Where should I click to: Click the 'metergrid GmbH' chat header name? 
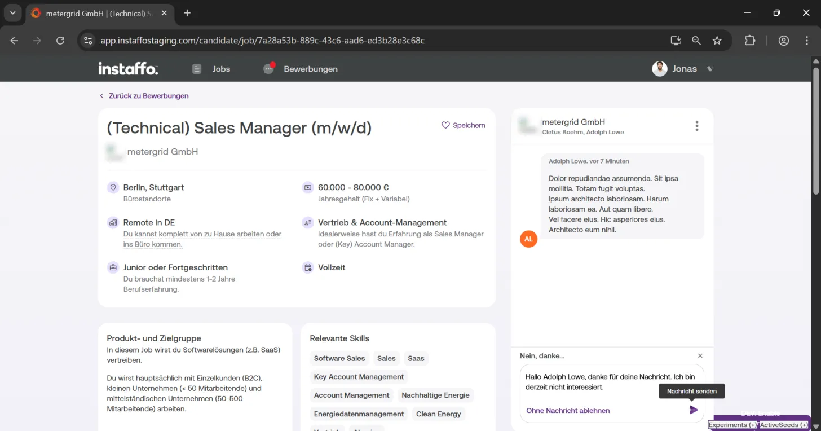tap(573, 122)
